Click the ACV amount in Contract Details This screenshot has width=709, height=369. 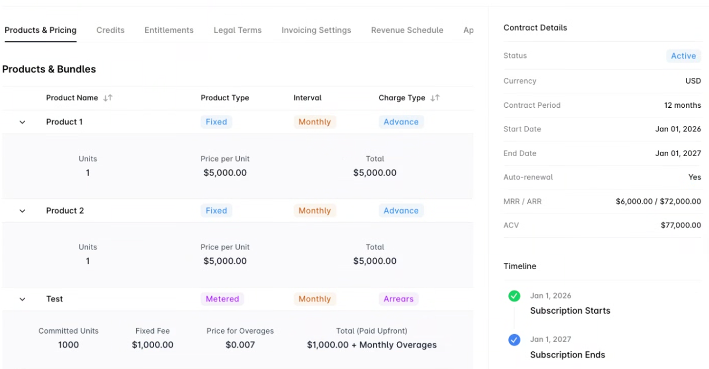click(x=680, y=225)
